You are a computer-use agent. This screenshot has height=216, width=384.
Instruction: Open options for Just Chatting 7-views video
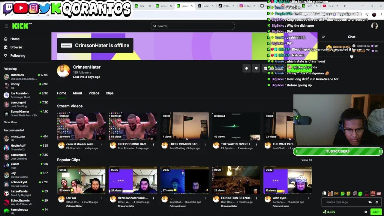[205, 145]
